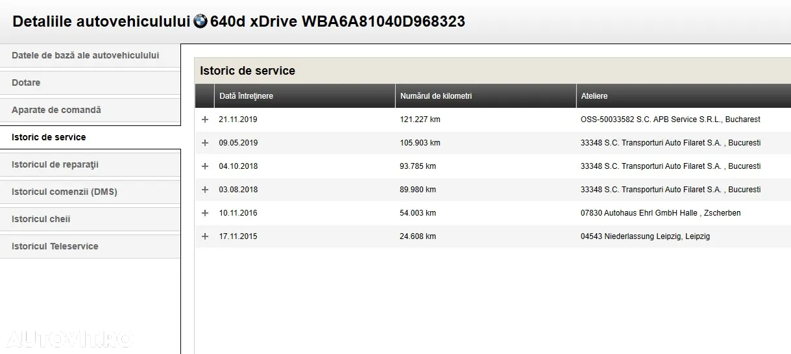791x354 pixels.
Task: Select the date 21.11.2019
Action: [238, 120]
